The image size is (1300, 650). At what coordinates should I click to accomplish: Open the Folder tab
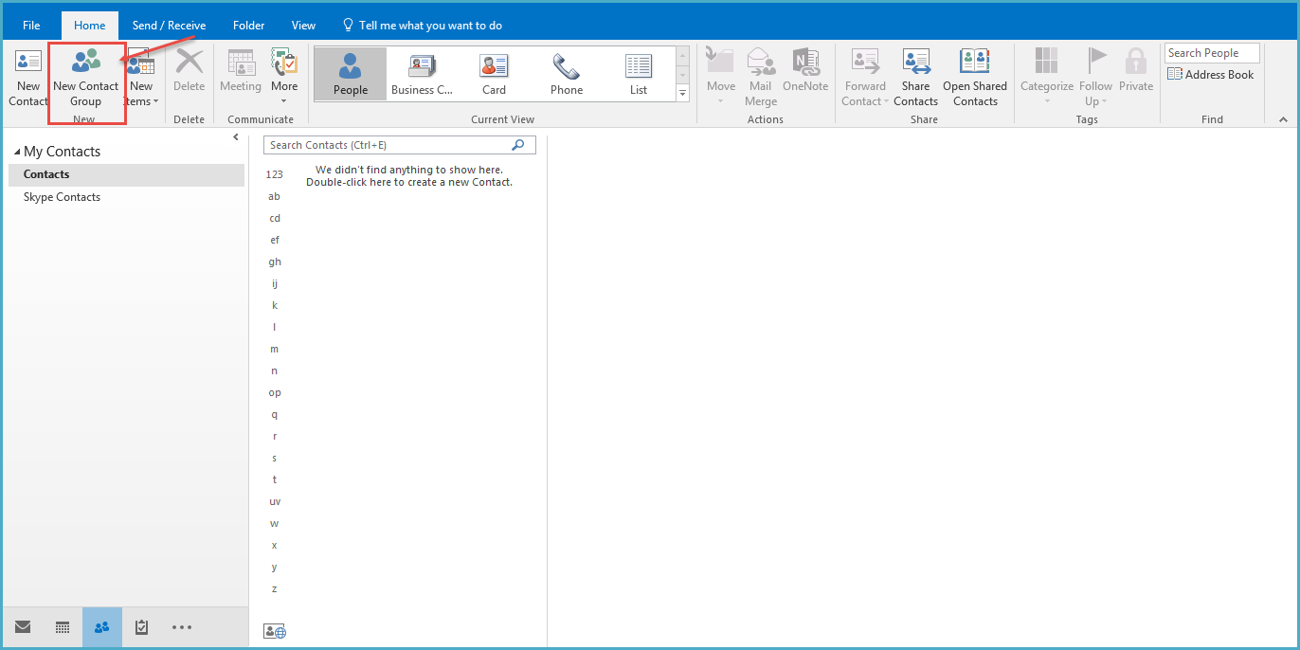249,26
